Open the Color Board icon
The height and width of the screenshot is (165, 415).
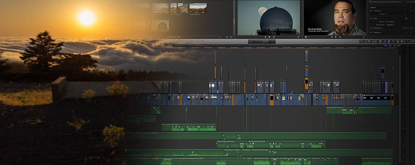(x=406, y=18)
